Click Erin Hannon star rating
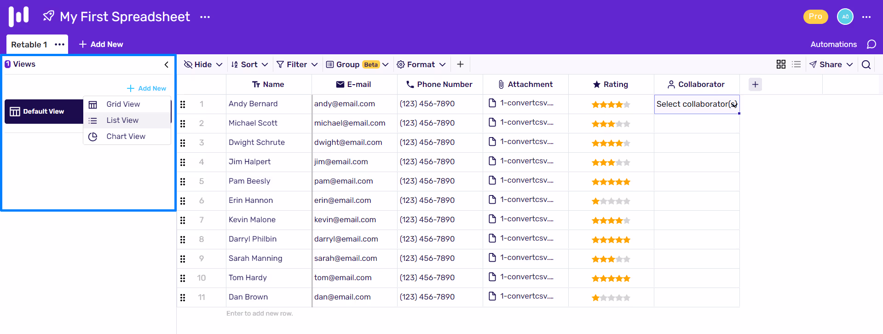This screenshot has height=334, width=883. 611,201
